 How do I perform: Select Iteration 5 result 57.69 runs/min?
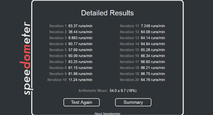(x=80, y=50)
